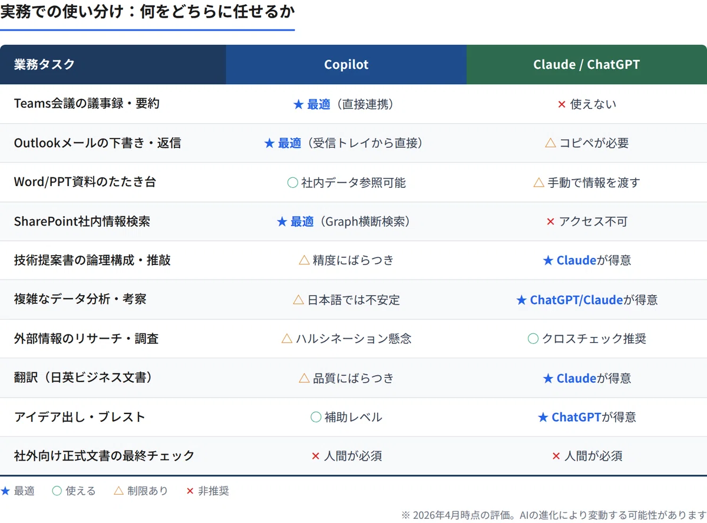Click the Teams会議の議事録・要約 row label
This screenshot has width=707, height=523.
pyautogui.click(x=87, y=104)
